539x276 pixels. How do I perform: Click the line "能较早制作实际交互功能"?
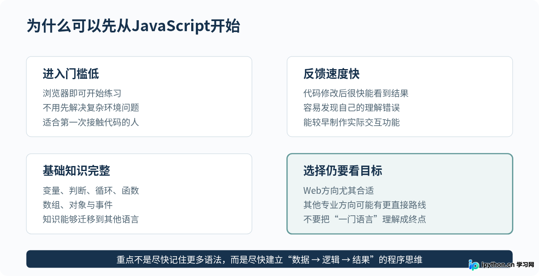click(x=352, y=122)
